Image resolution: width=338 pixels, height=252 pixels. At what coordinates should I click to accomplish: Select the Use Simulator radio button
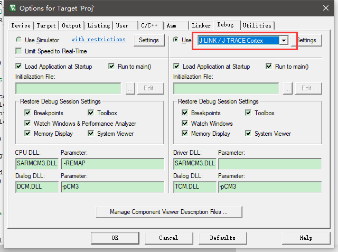point(19,40)
